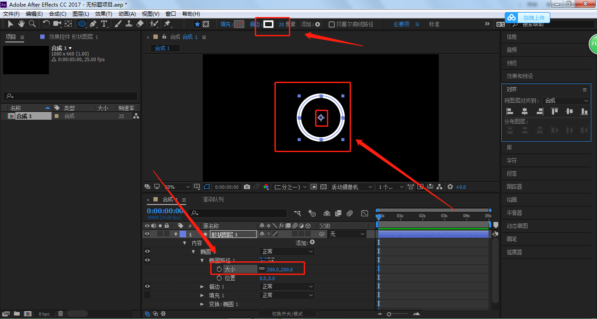This screenshot has height=319, width=597.
Task: Enable frame blending icon in timeline
Action: [x=338, y=213]
